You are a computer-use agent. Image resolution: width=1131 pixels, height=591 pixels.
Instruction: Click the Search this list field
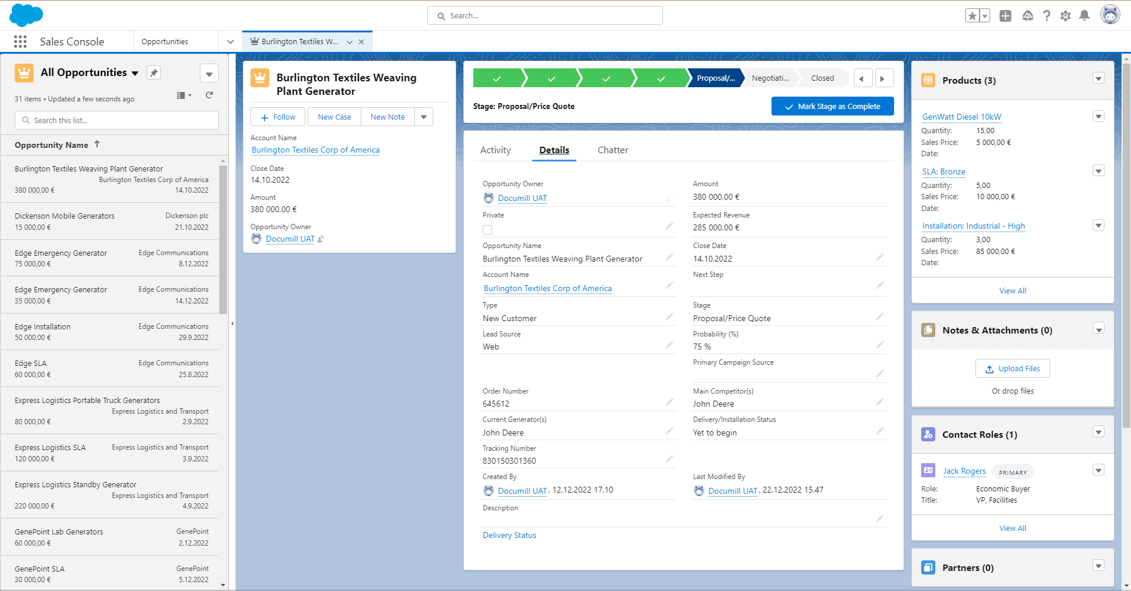117,120
